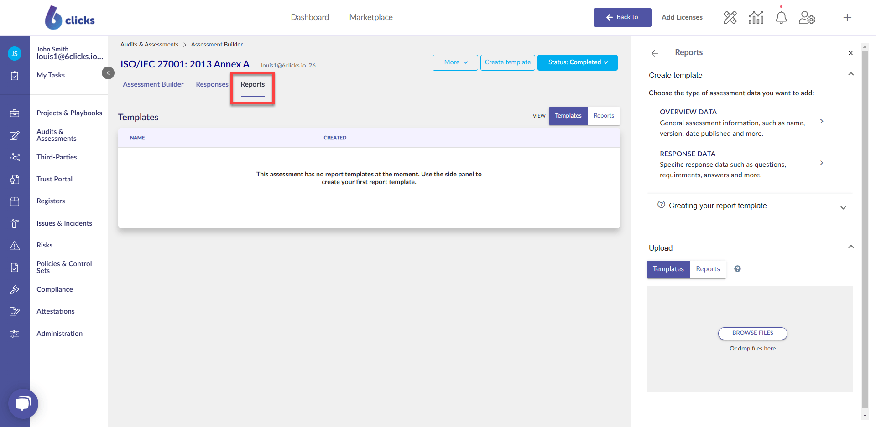Click Compliance gavel icon
This screenshot has width=876, height=427.
tap(15, 289)
